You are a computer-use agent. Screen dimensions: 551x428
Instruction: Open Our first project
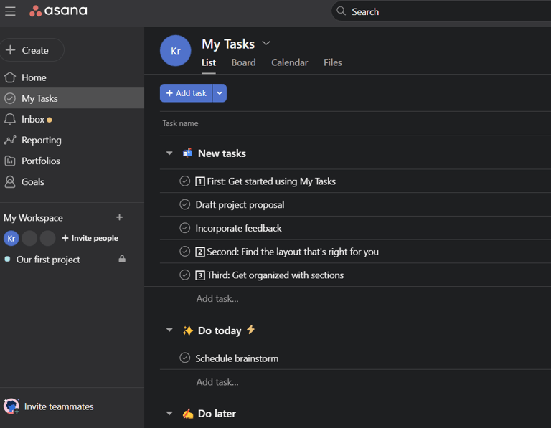[x=48, y=260]
